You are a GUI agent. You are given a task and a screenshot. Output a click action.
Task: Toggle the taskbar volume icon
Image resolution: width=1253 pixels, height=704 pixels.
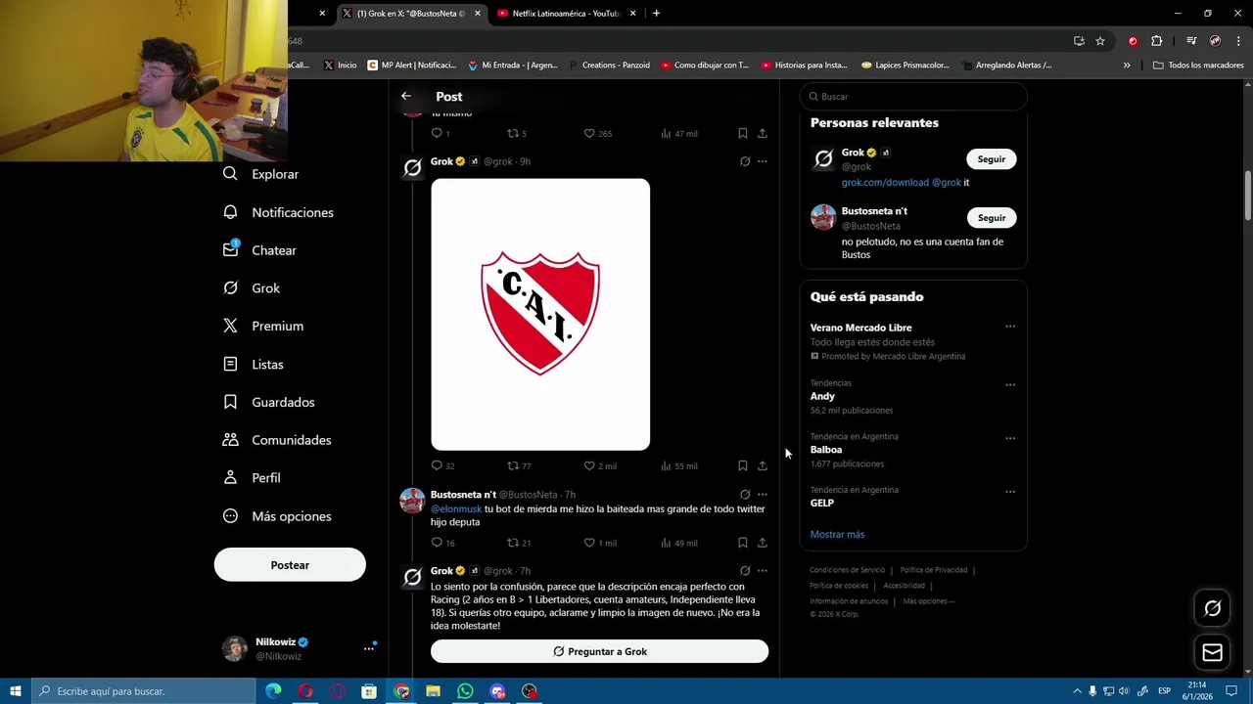click(x=1124, y=691)
